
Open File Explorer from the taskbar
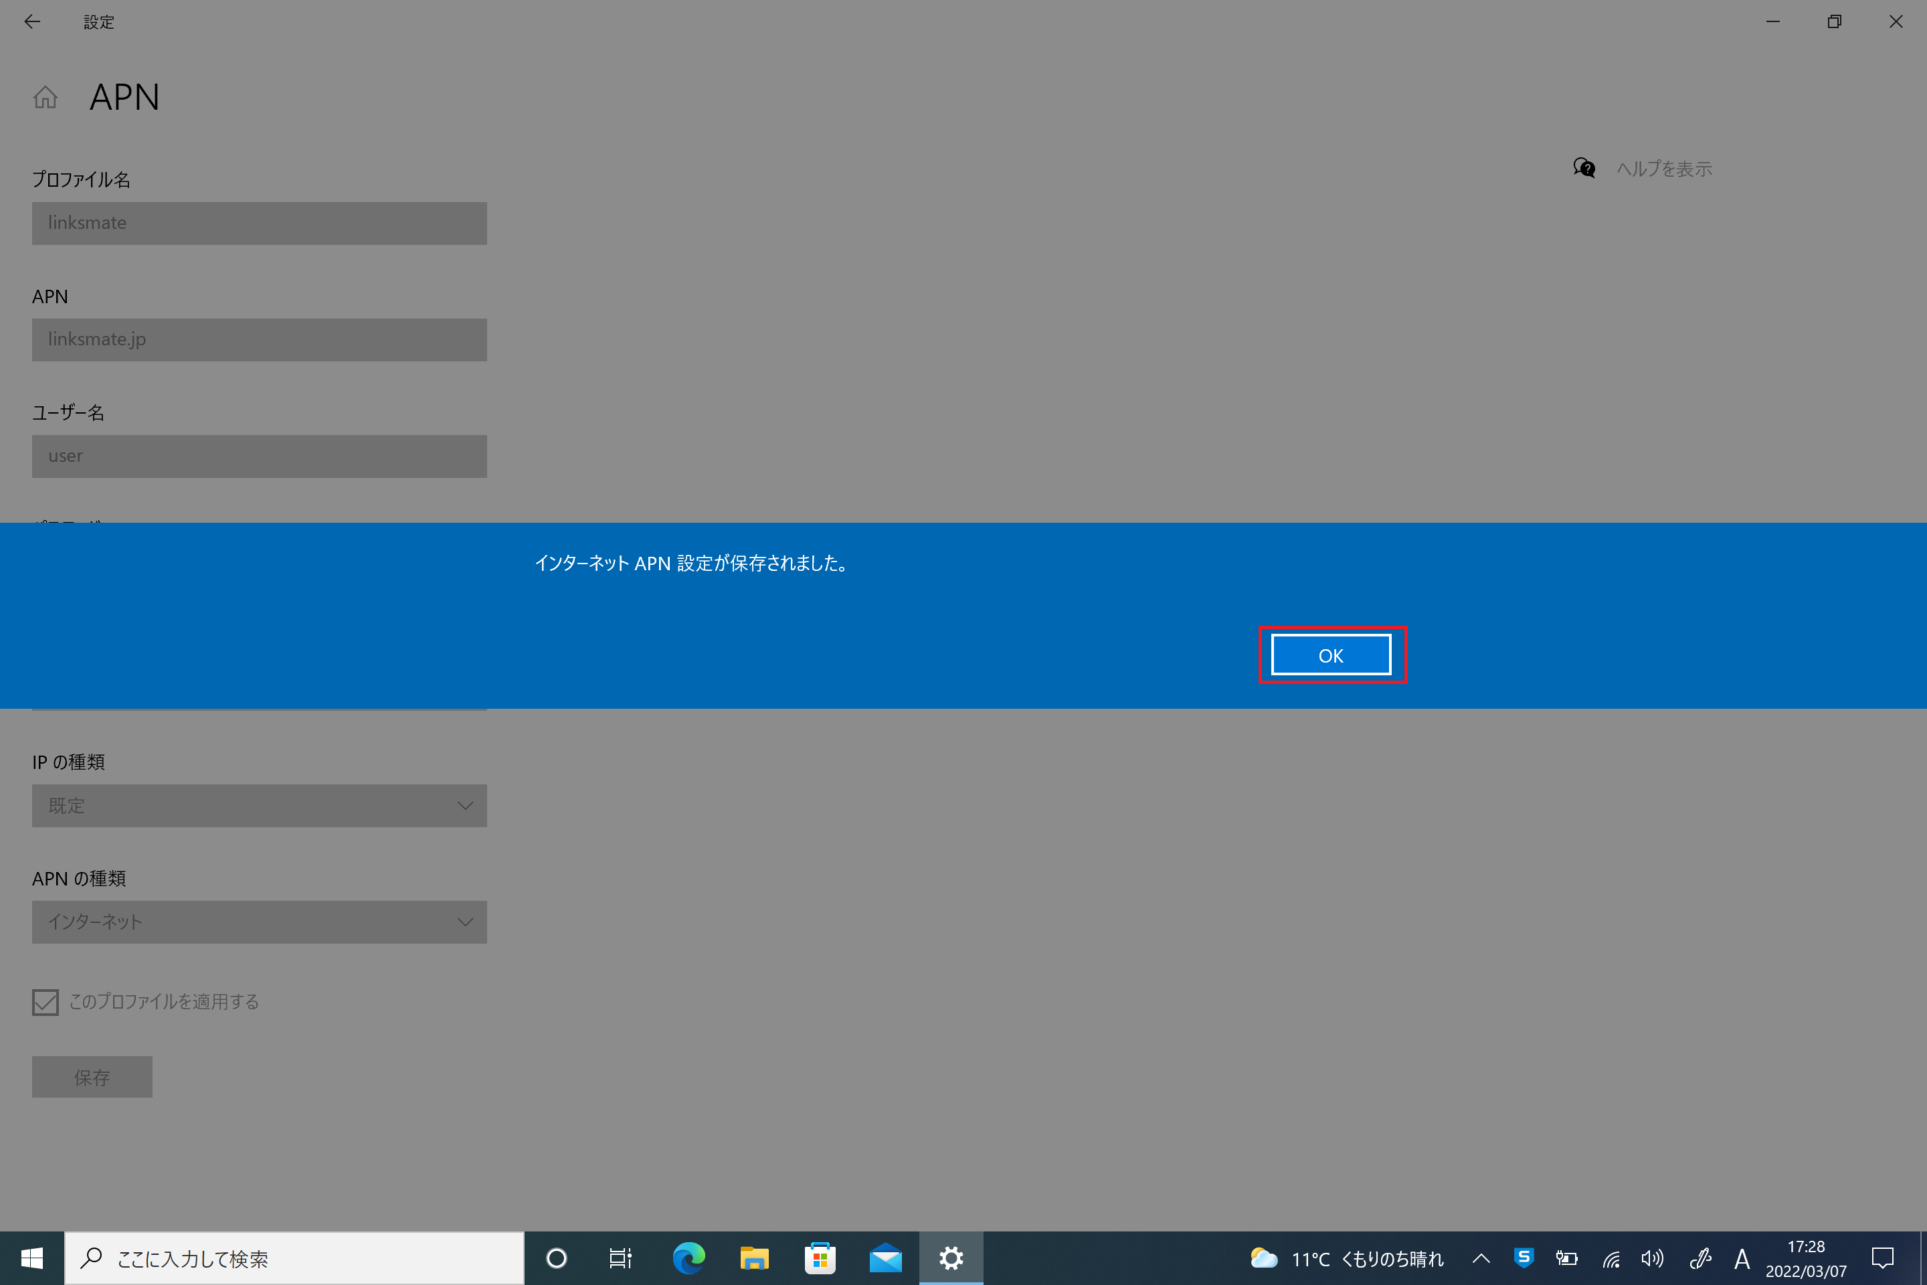[x=754, y=1258]
